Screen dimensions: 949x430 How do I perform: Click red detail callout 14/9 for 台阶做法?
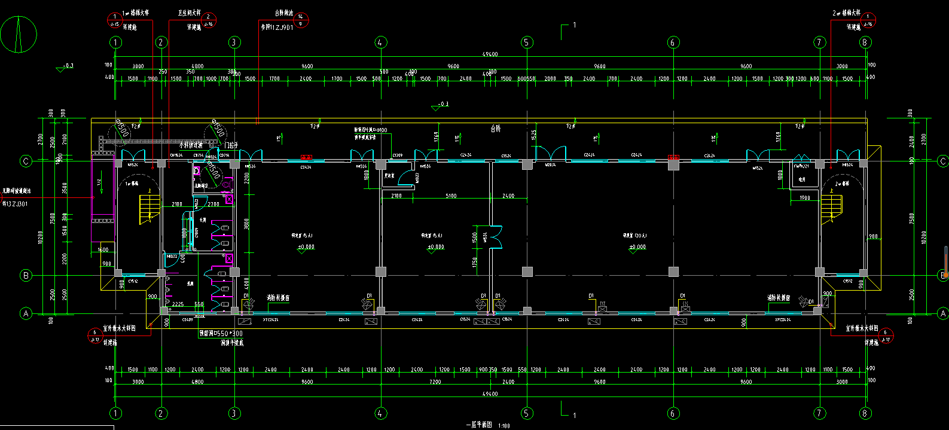[301, 20]
